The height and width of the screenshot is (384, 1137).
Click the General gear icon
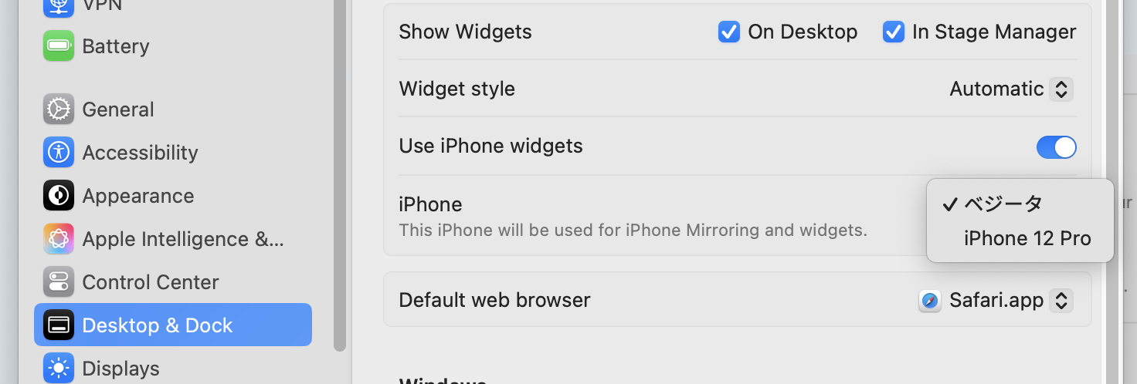point(59,109)
